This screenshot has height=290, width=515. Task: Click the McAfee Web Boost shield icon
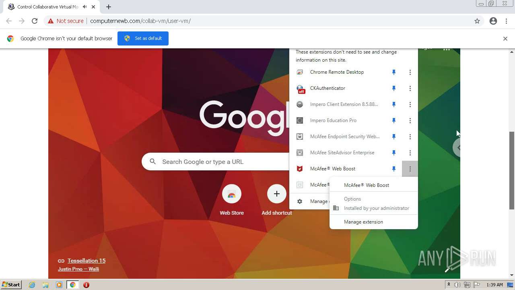[300, 169]
